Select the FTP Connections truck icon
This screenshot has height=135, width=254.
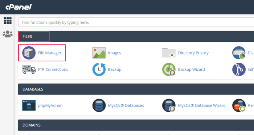[x=29, y=69]
